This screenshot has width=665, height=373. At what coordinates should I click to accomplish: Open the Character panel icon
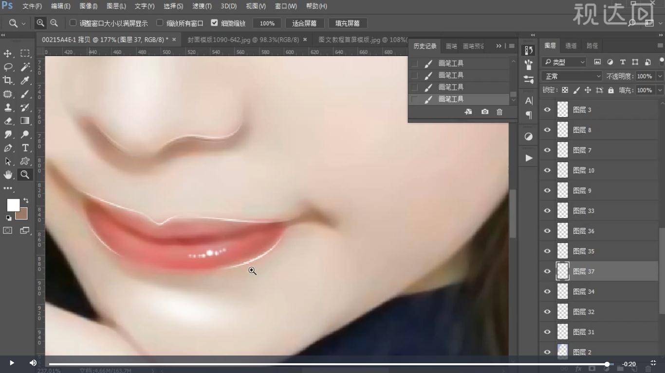point(529,101)
